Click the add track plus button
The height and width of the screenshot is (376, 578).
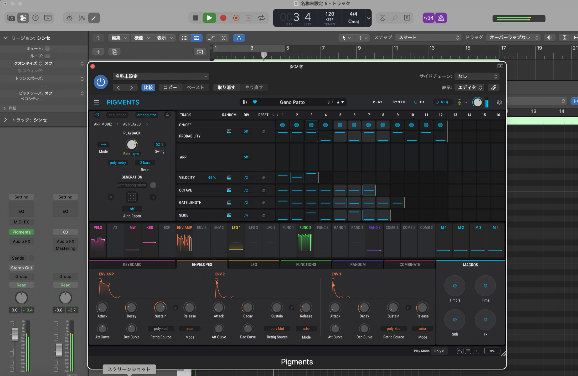tap(98, 52)
